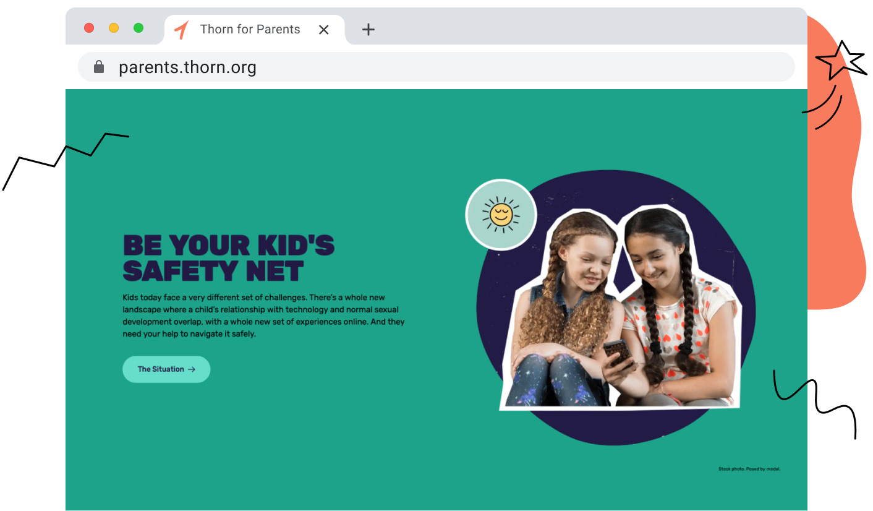Focus the parents.thorn.org address bar

[436, 67]
